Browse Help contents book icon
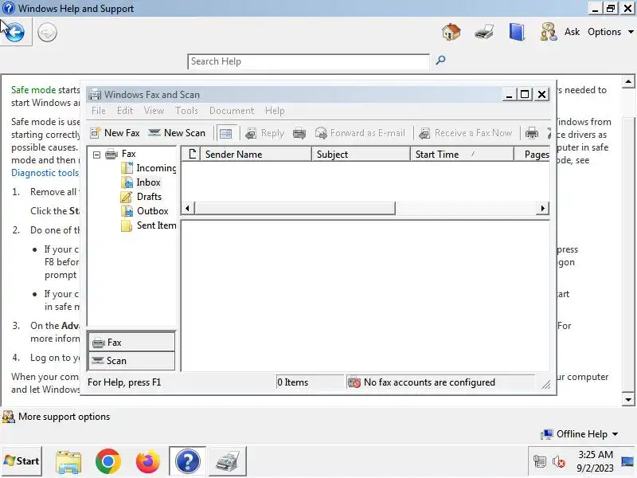637x478 pixels. [x=517, y=32]
